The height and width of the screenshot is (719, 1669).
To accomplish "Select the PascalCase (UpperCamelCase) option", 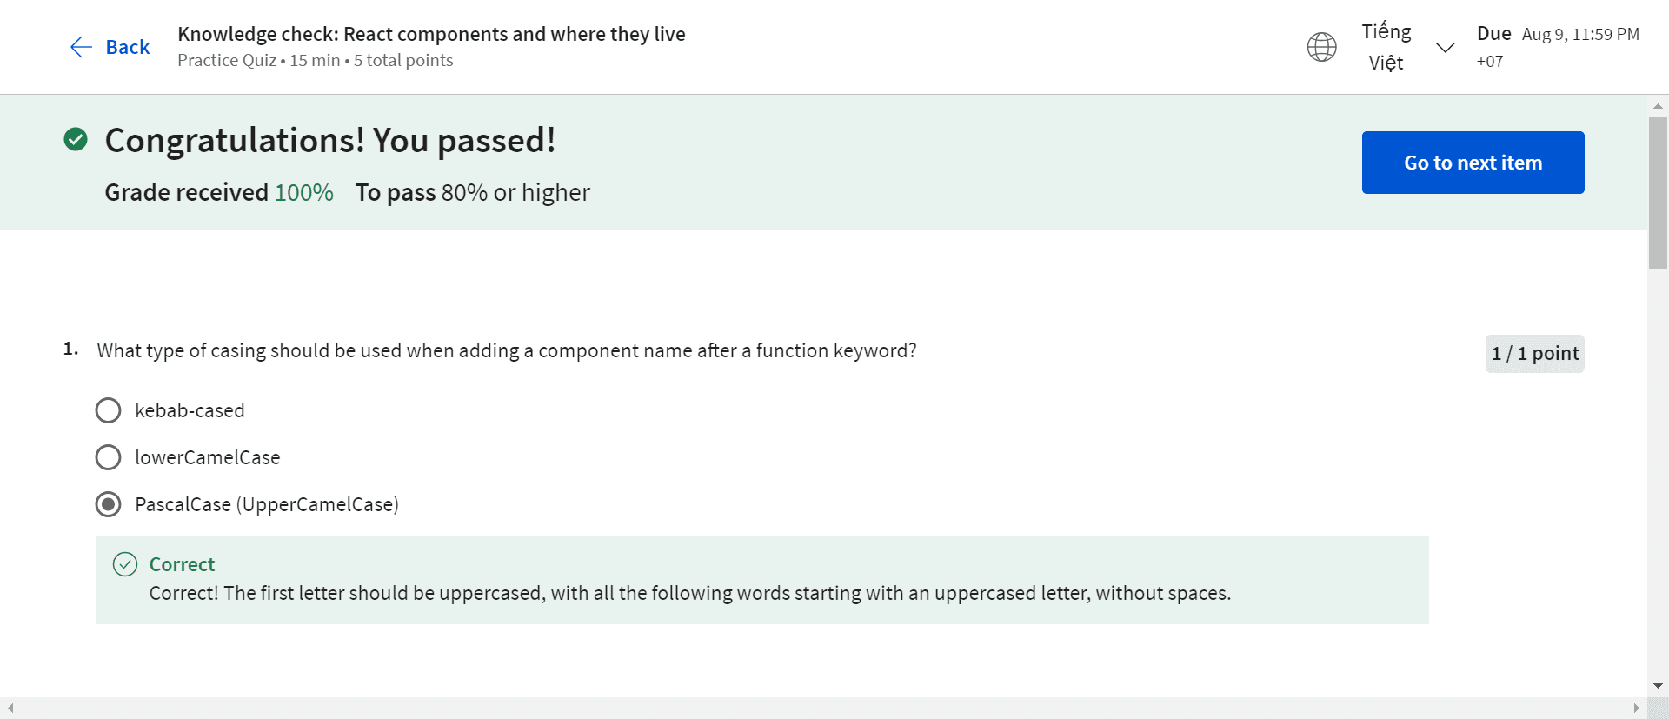I will pos(109,504).
